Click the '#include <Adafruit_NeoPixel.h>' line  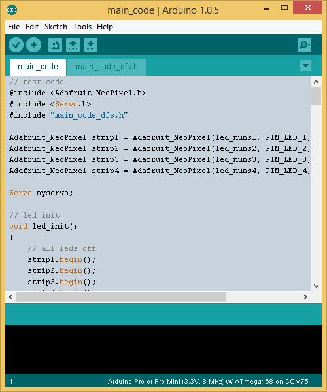pyautogui.click(x=78, y=93)
